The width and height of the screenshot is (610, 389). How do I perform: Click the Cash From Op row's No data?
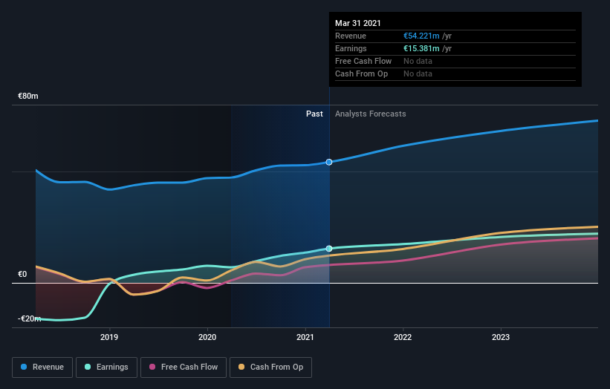418,73
